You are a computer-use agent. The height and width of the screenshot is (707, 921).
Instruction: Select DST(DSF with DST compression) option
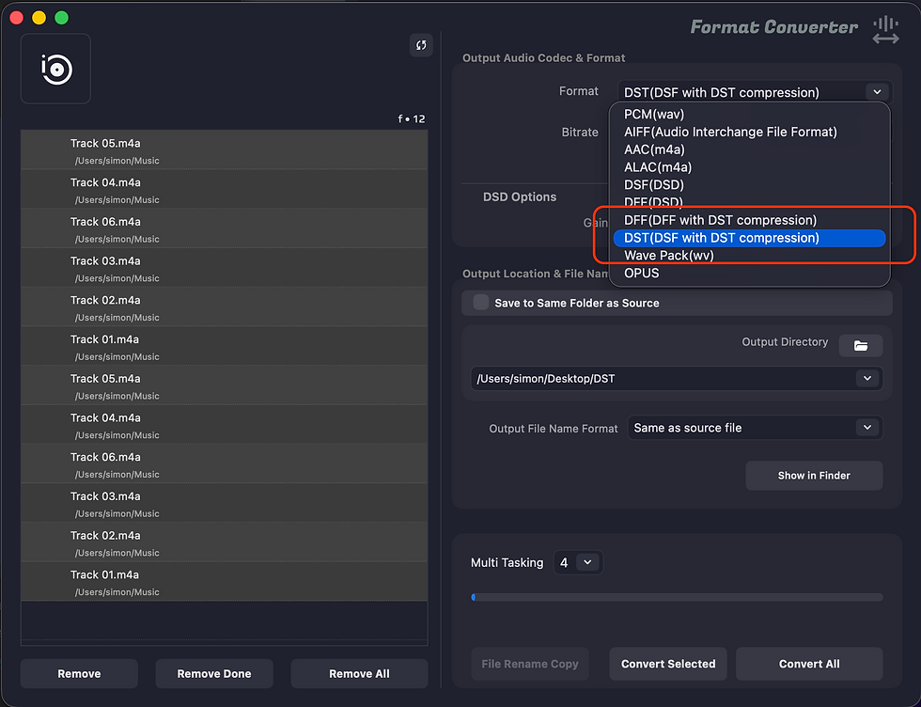coord(749,238)
